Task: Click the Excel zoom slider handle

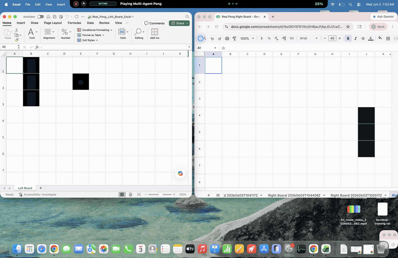Action: (x=160, y=194)
